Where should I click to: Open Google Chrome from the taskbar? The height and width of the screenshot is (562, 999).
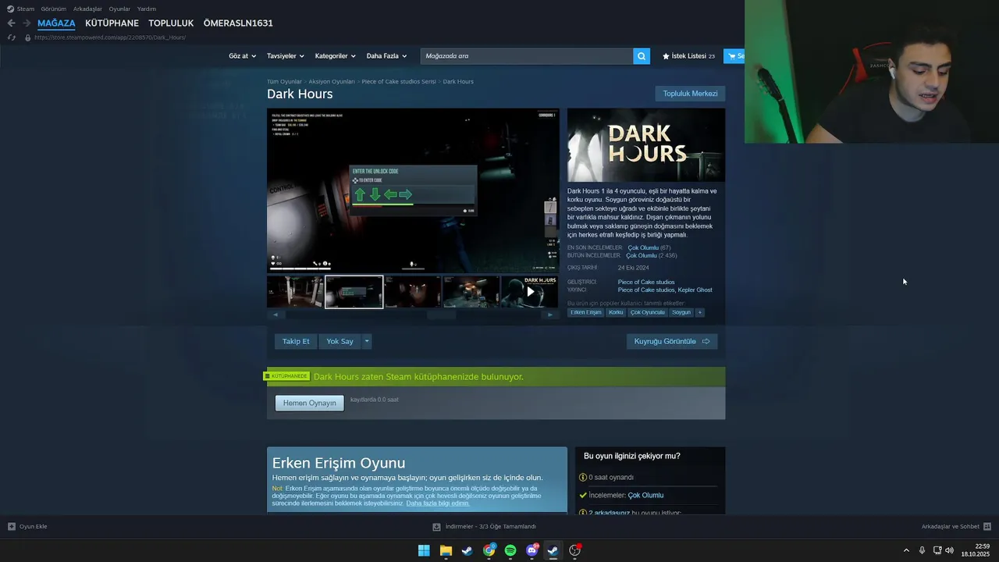click(x=489, y=550)
